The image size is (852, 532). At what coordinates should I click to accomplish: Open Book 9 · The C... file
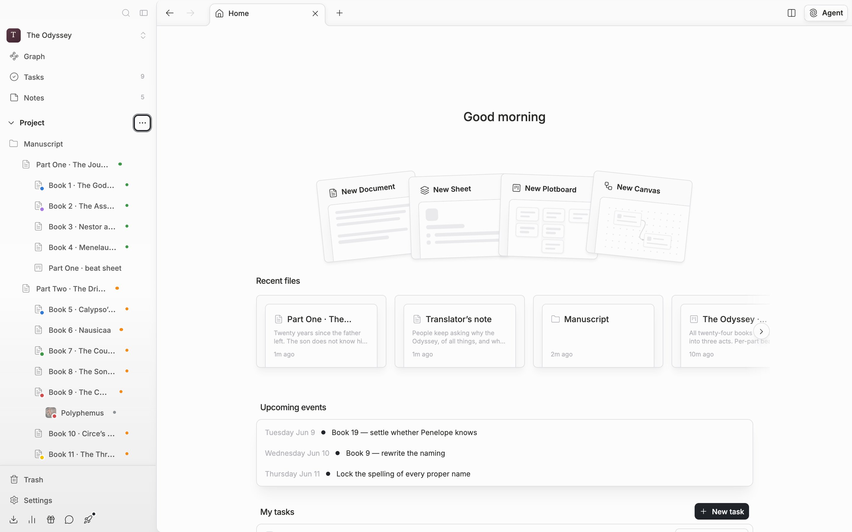tap(78, 392)
